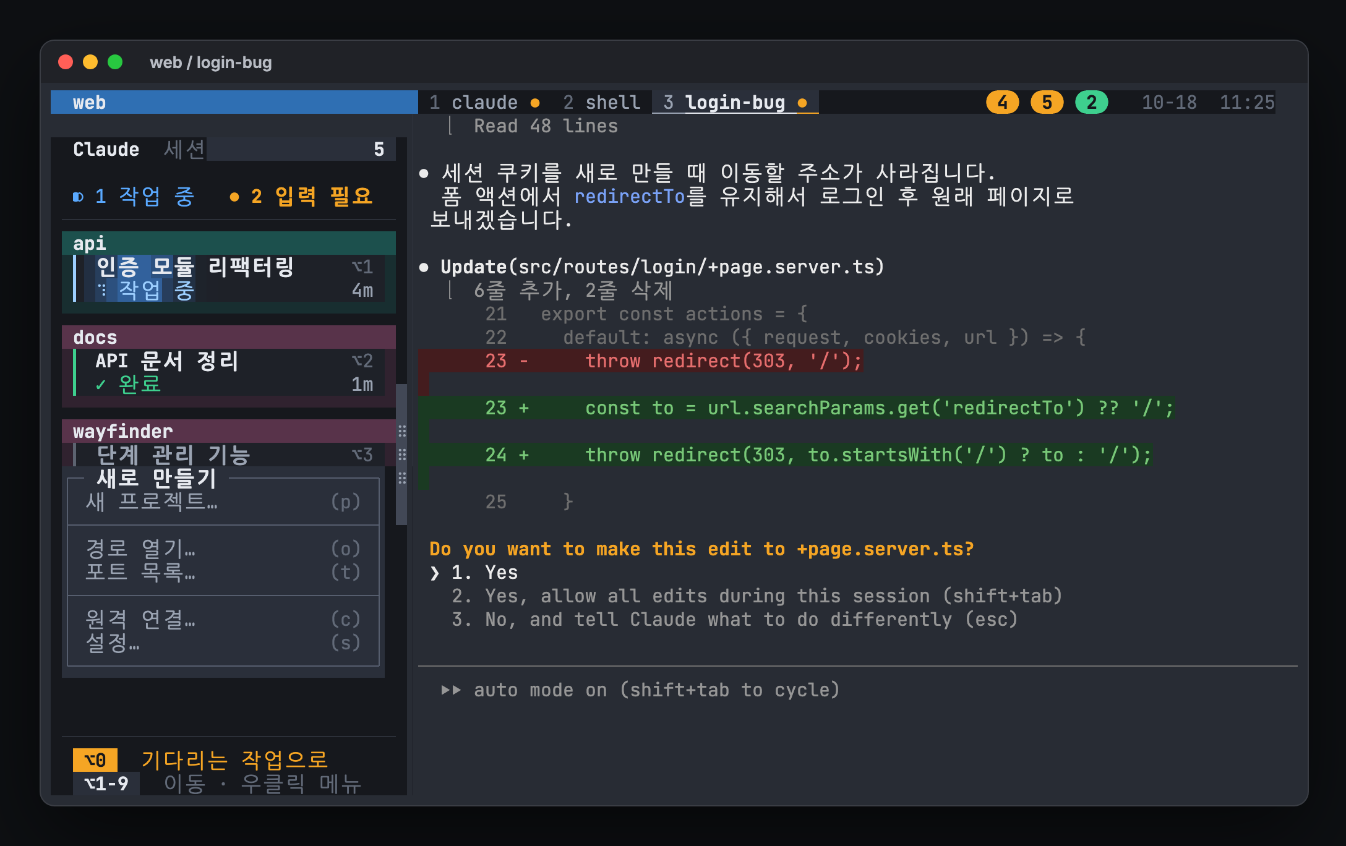The width and height of the screenshot is (1346, 846).
Task: Click the Claude 세션 count 5
Action: pos(379,149)
